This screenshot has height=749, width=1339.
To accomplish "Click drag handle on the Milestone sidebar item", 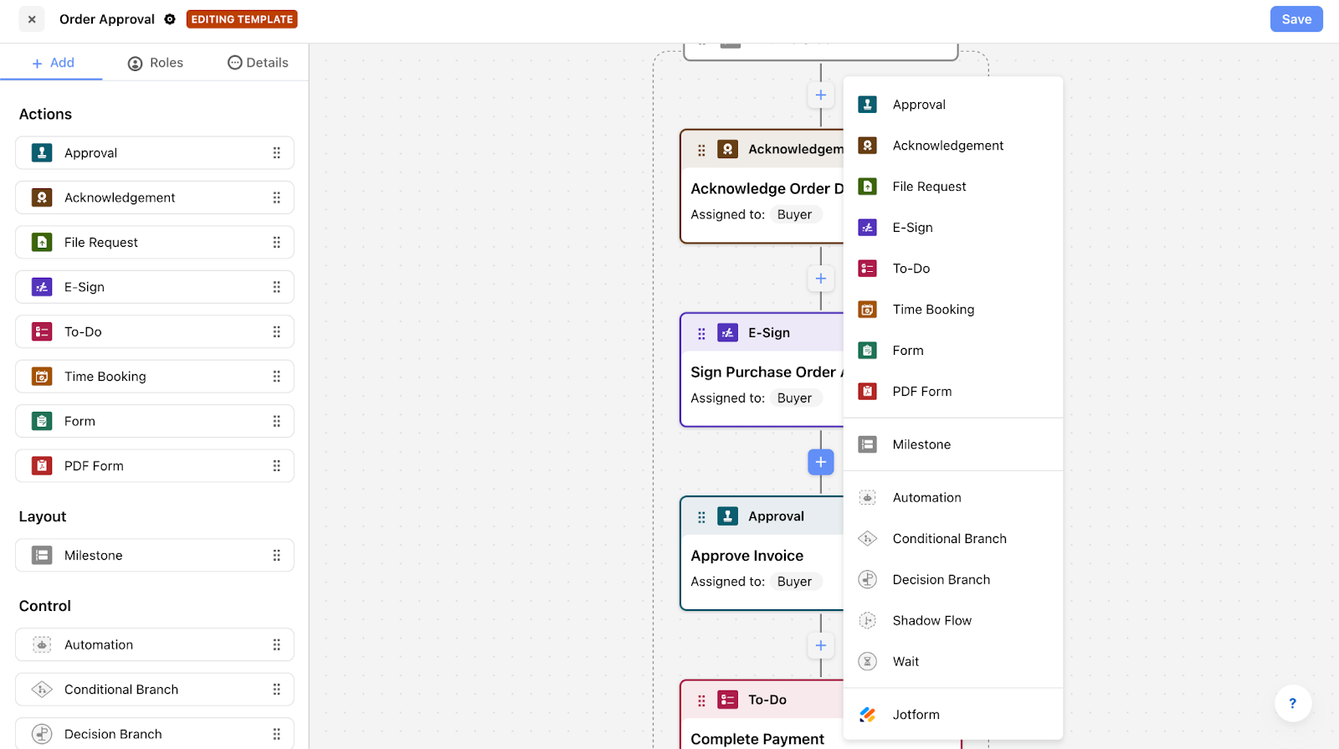I will [276, 556].
